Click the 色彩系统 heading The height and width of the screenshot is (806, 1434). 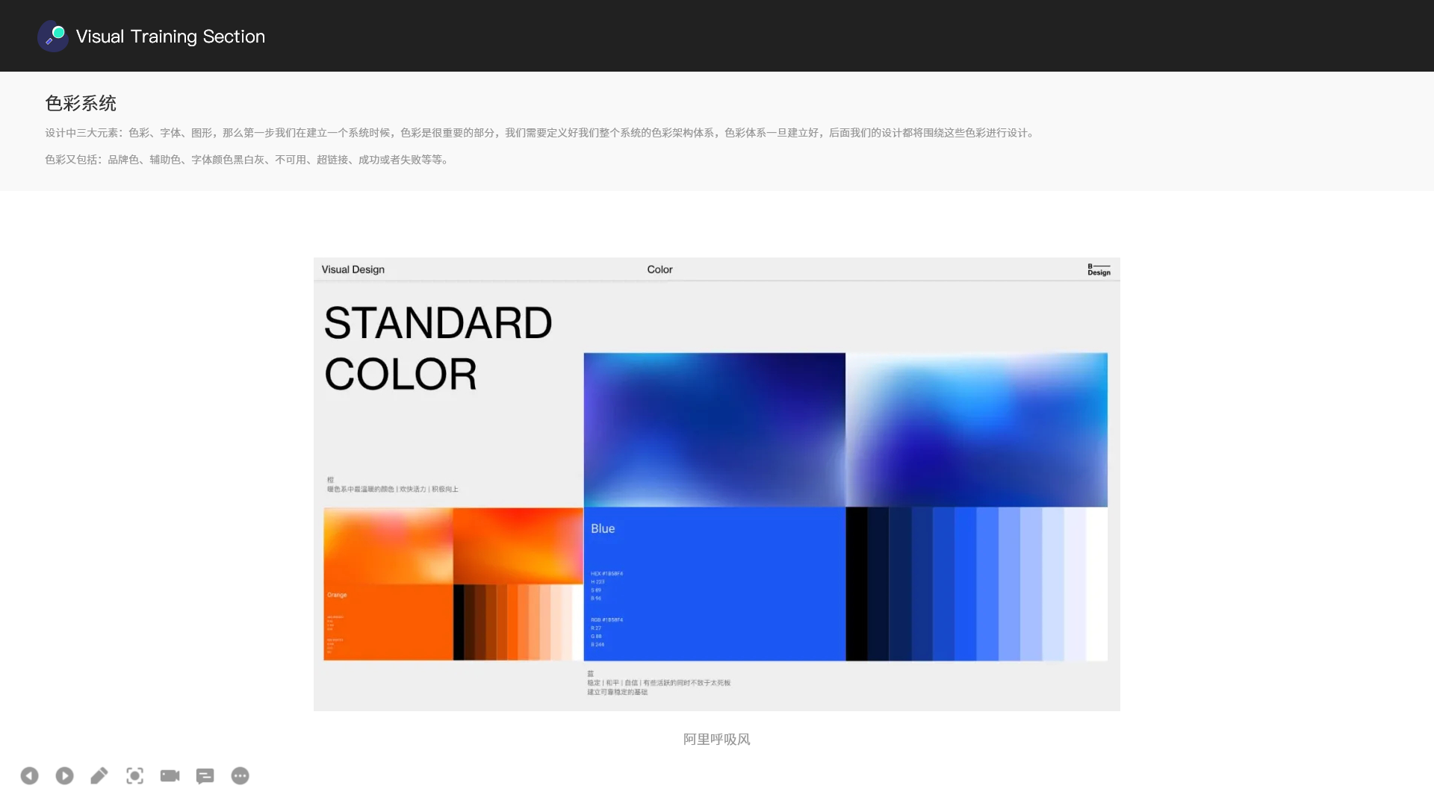81,103
